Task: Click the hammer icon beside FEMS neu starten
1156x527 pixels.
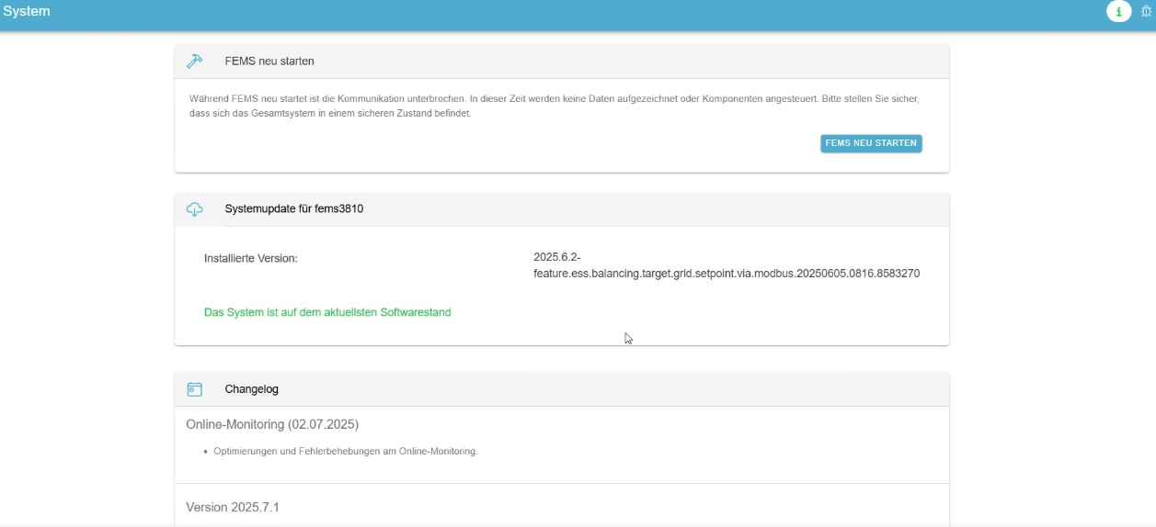Action: point(194,62)
